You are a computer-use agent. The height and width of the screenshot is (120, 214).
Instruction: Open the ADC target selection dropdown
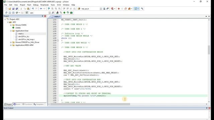pyautogui.click(x=50, y=13)
